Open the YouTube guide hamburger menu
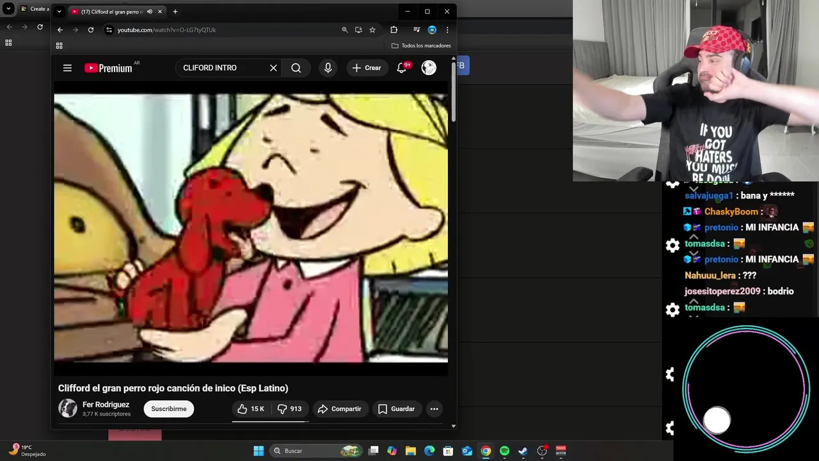The height and width of the screenshot is (461, 819). pyautogui.click(x=67, y=68)
